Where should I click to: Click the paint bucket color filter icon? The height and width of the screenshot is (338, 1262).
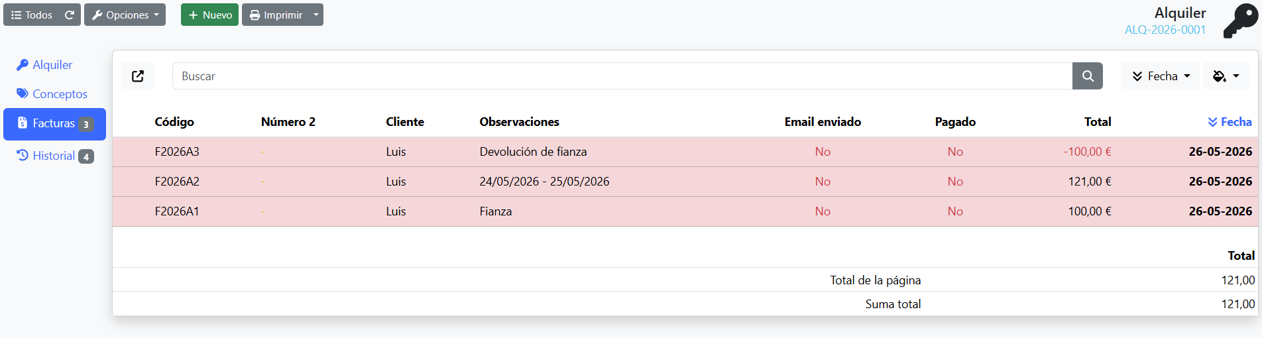[1226, 76]
